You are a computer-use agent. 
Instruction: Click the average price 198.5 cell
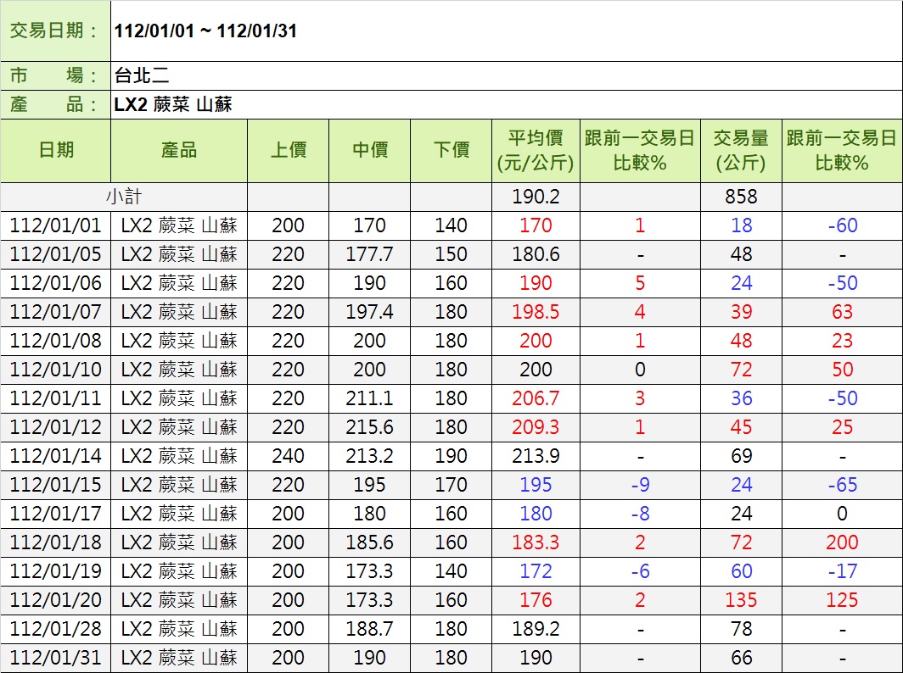(536, 312)
